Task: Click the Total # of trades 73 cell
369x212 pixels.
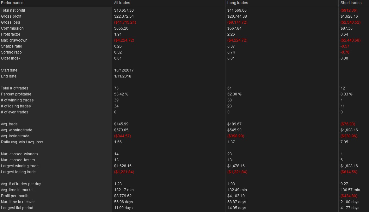Action: pos(116,88)
